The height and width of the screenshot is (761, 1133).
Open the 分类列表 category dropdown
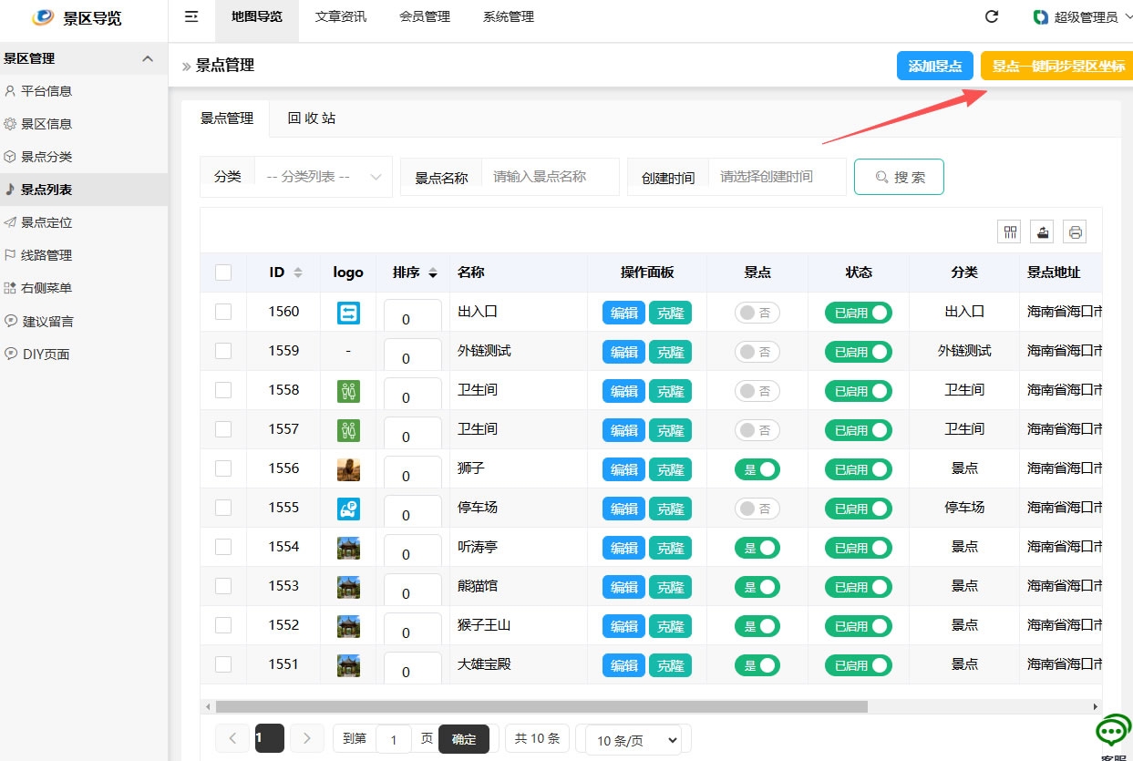pos(324,177)
